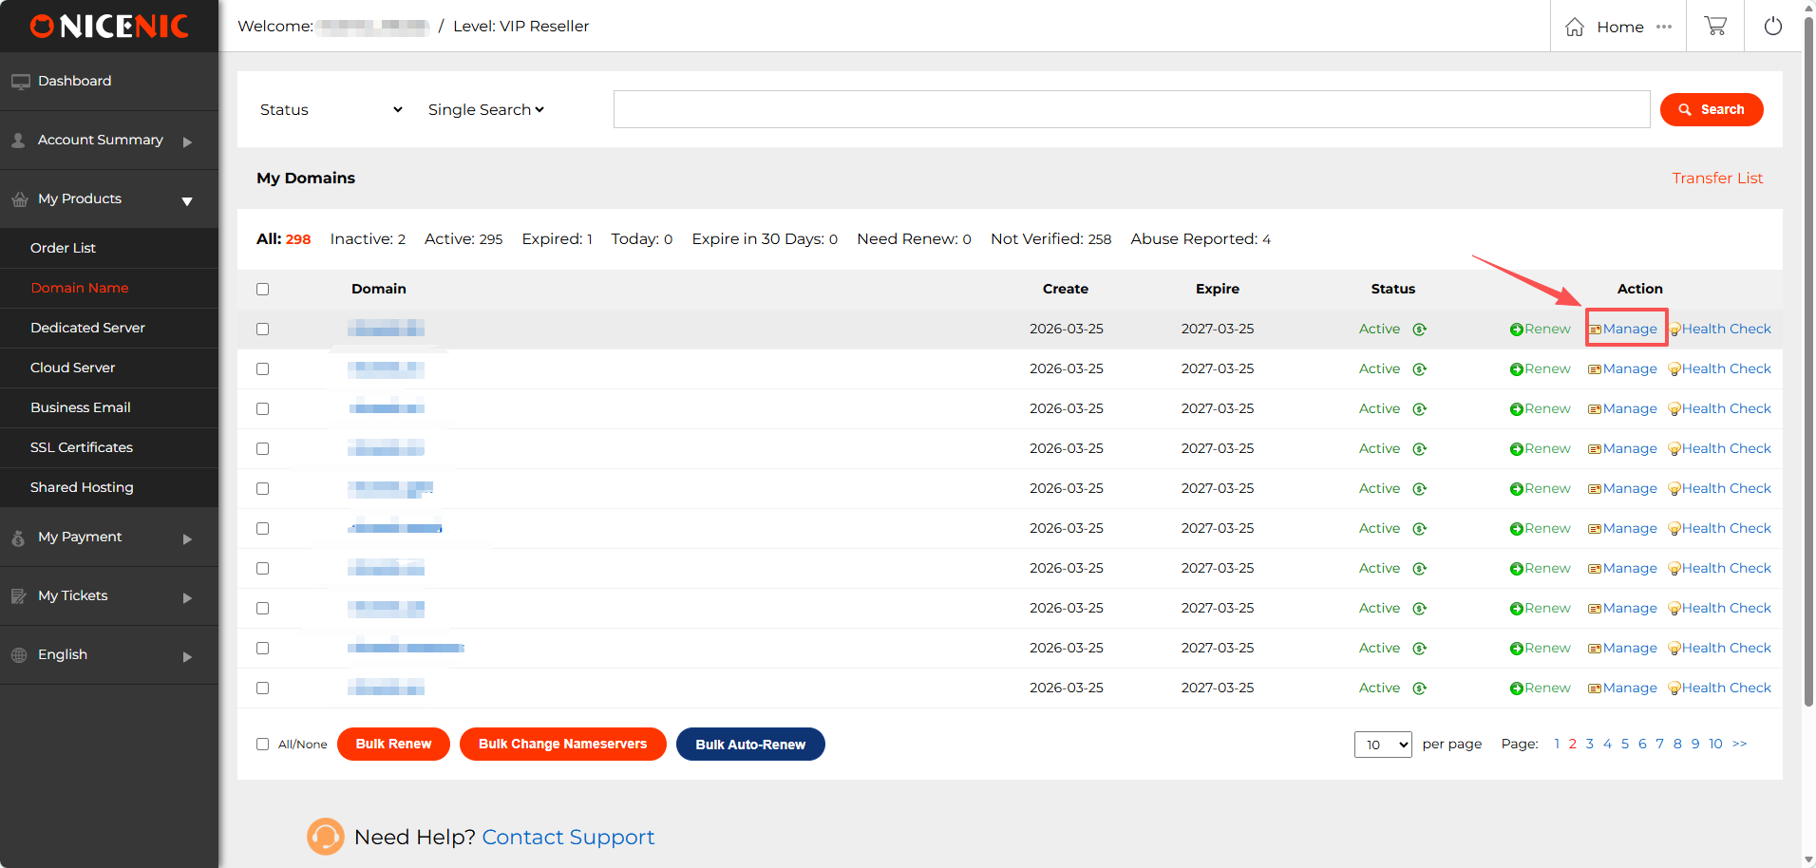Image resolution: width=1816 pixels, height=868 pixels.
Task: Open the three-dots menu beside Home
Action: point(1664,27)
